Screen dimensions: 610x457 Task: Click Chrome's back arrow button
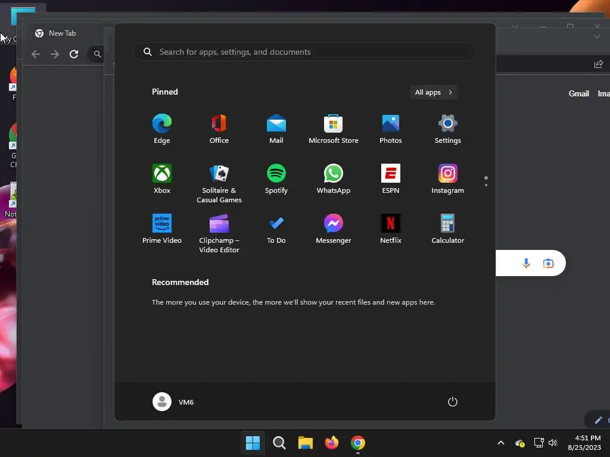coord(36,54)
